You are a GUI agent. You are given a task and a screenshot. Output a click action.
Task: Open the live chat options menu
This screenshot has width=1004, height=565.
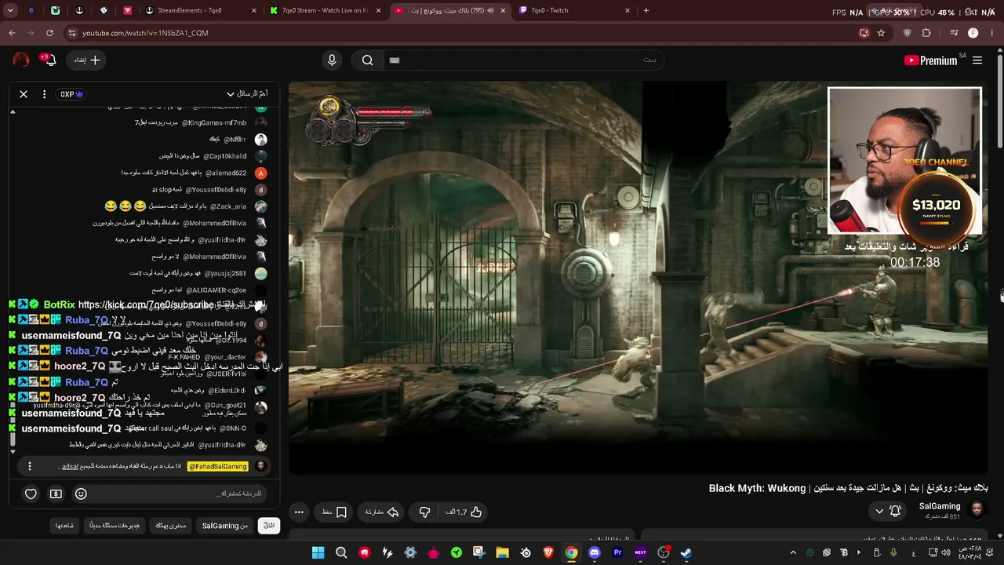(x=44, y=94)
